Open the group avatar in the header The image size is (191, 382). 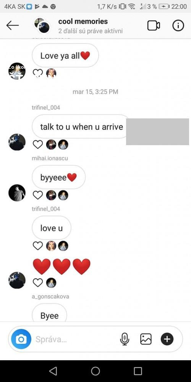(42, 25)
